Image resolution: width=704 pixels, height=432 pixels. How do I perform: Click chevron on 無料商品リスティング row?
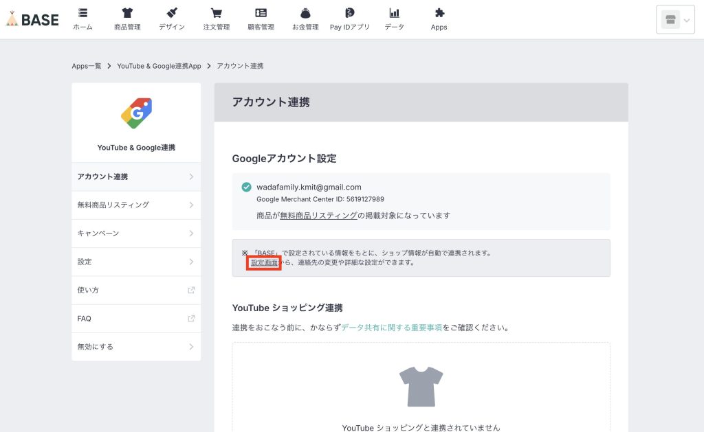point(191,205)
